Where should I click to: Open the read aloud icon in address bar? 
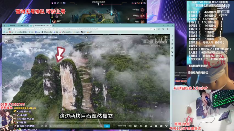pyautogui.click(x=151, y=29)
